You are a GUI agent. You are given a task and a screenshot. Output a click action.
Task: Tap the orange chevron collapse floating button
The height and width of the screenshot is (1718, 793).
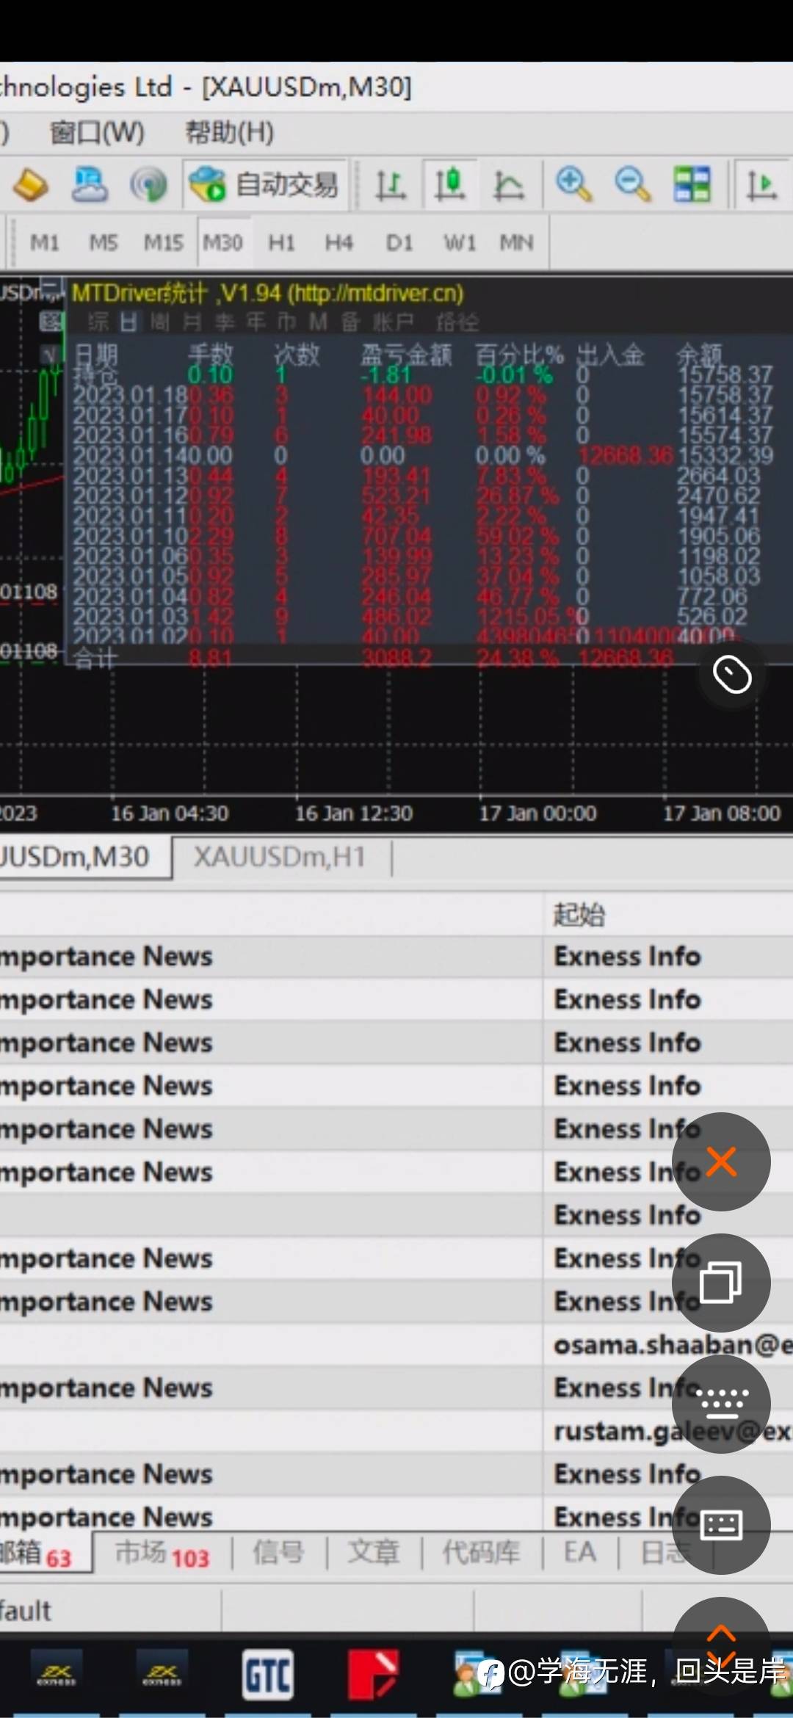[x=721, y=1646]
